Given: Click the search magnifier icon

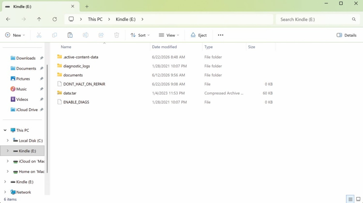Looking at the screenshot, I should 354,19.
